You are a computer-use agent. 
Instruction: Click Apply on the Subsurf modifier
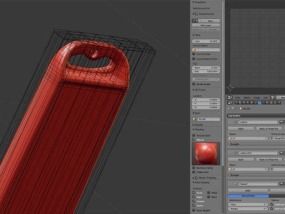point(248,190)
